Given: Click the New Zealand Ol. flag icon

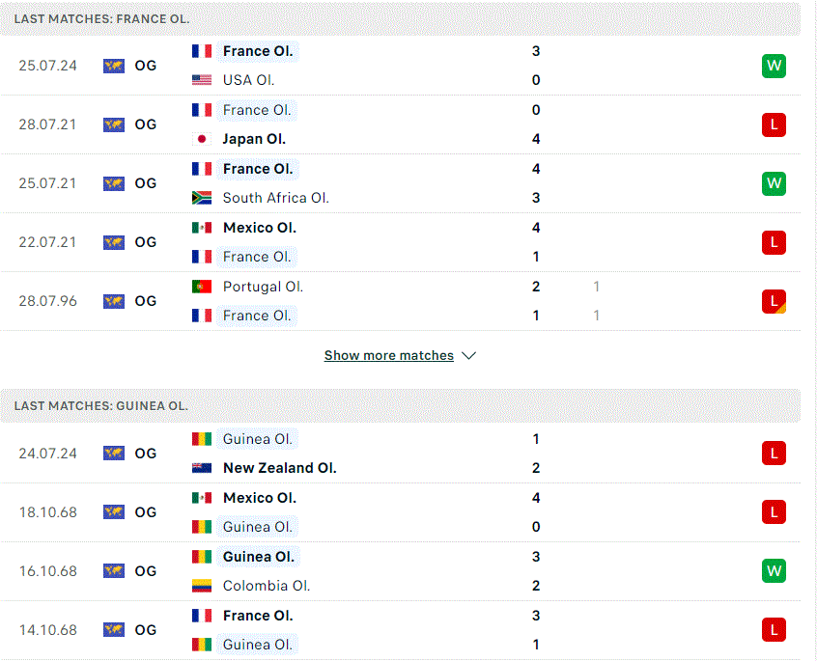Looking at the screenshot, I should pos(202,468).
